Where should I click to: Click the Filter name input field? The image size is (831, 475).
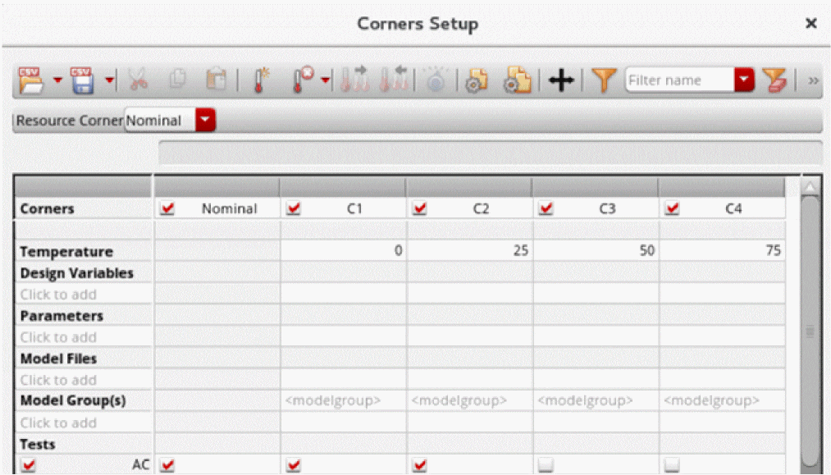point(679,80)
